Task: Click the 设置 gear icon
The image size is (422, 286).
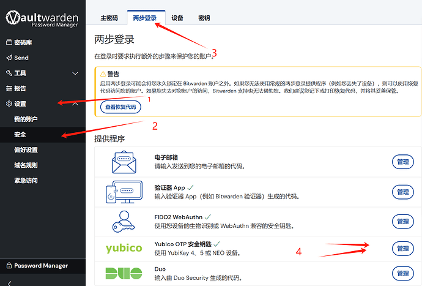Action: click(9, 103)
